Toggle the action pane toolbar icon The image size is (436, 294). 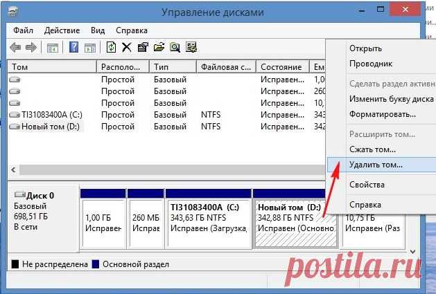coord(90,48)
